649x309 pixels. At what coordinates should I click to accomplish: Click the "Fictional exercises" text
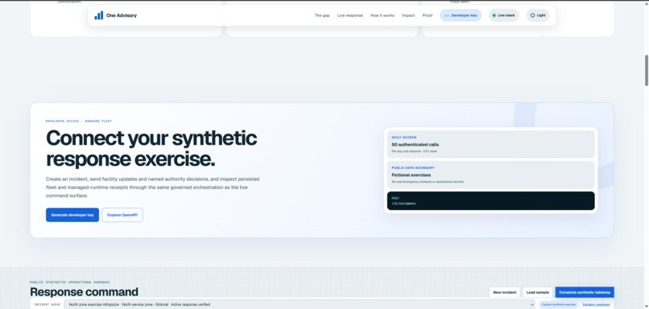tap(411, 175)
